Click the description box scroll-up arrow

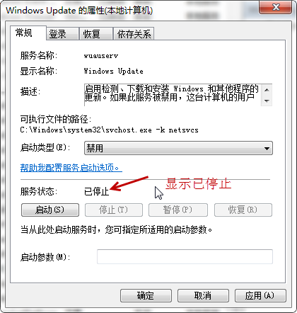pos(267,90)
